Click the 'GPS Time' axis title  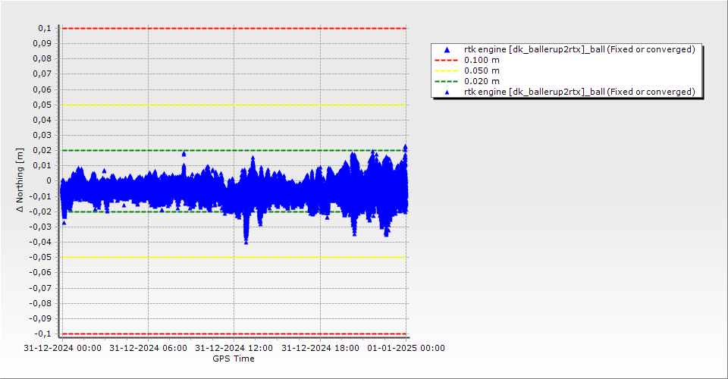click(234, 359)
